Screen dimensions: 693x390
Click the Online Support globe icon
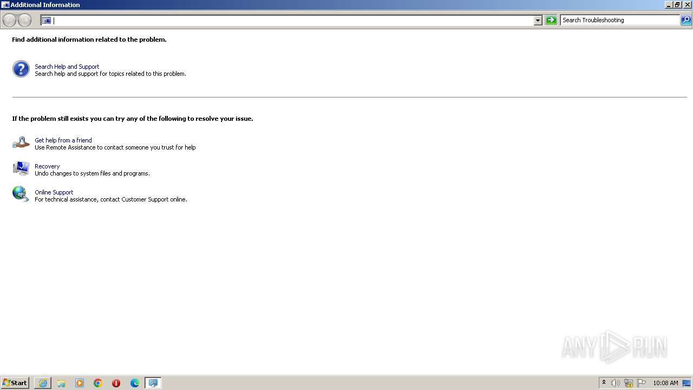21,194
